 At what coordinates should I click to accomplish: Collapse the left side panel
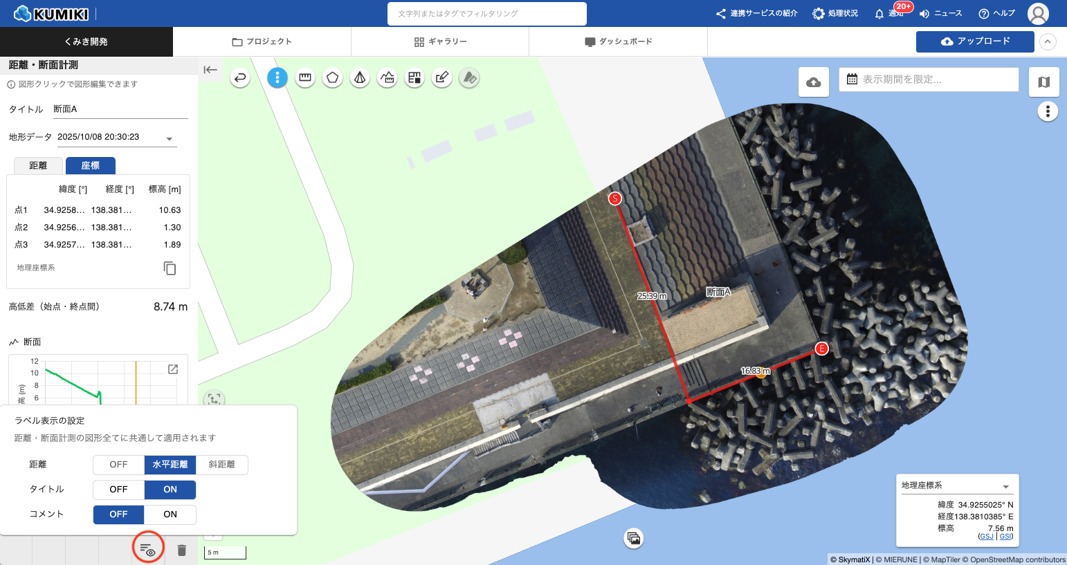point(210,69)
